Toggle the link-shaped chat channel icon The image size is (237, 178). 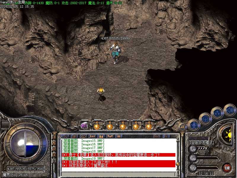pyautogui.click(x=54, y=149)
